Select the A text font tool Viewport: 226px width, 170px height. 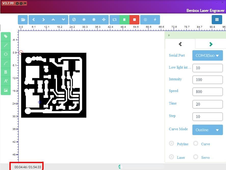(x=6, y=81)
